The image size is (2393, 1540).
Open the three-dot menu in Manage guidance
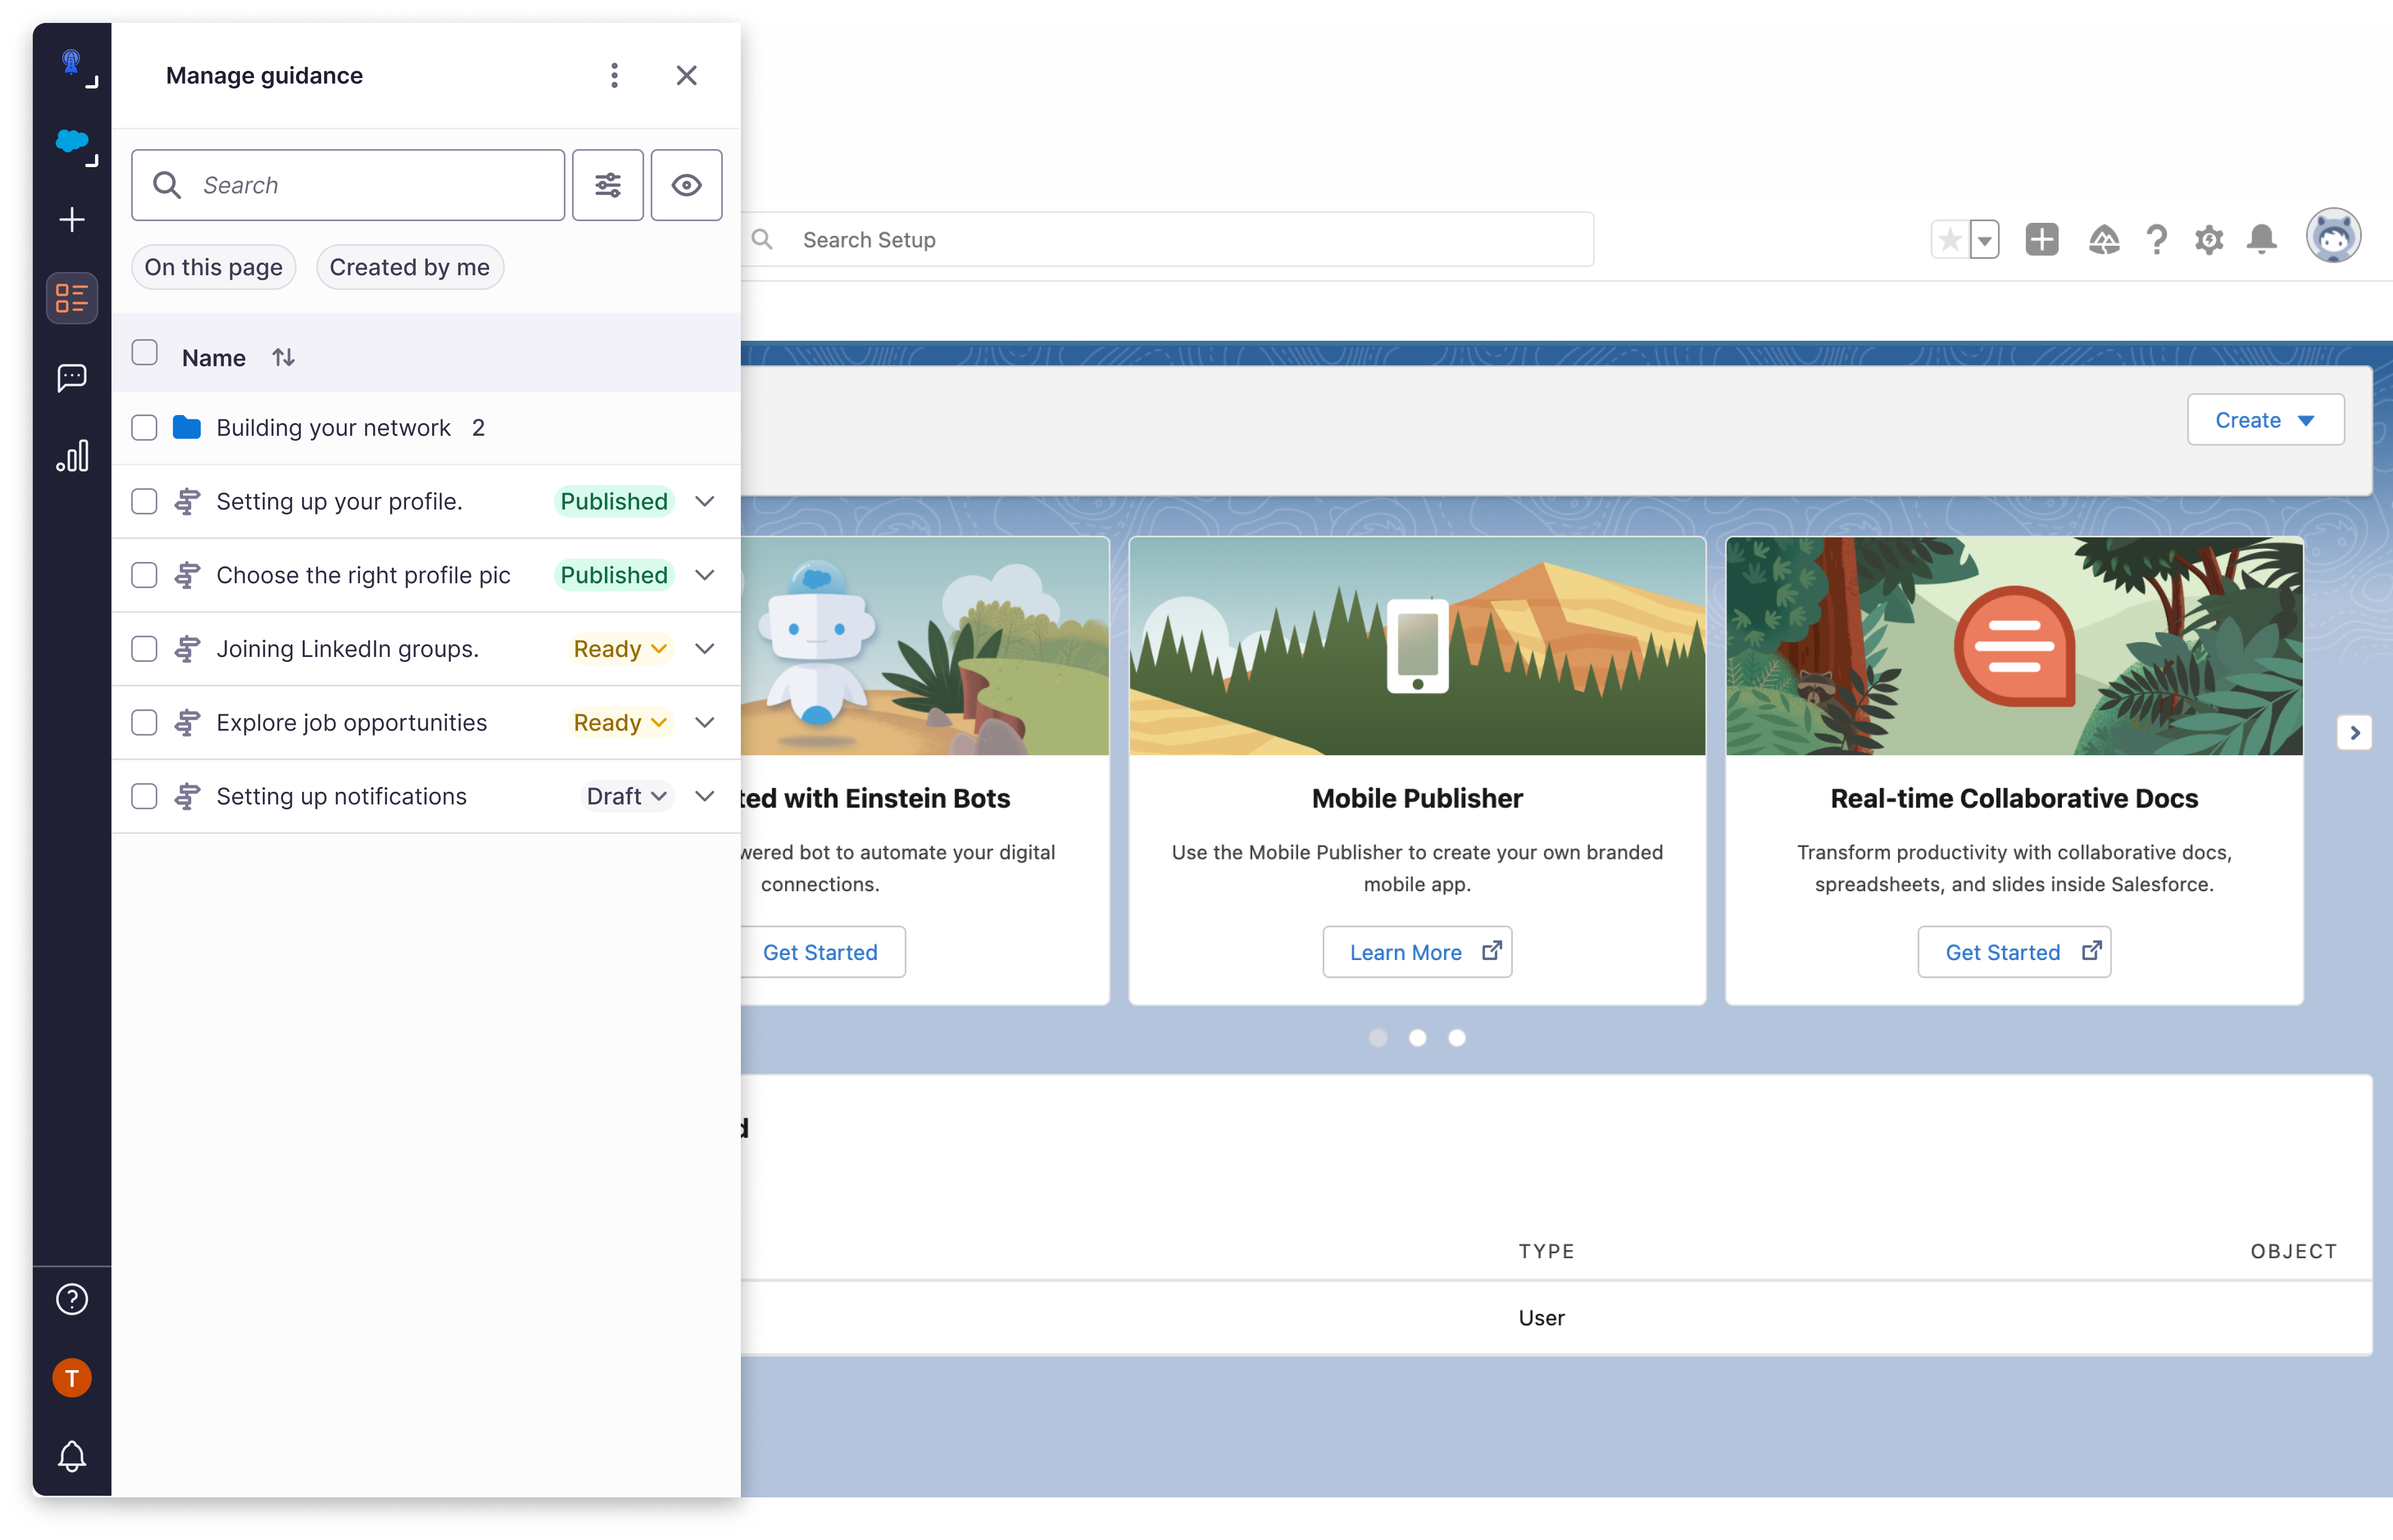coord(614,75)
